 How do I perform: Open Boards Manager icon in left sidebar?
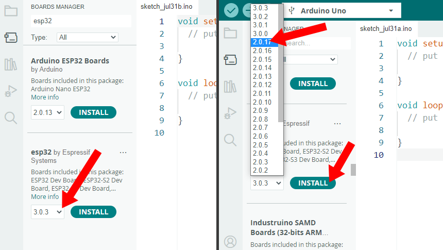coord(11,37)
